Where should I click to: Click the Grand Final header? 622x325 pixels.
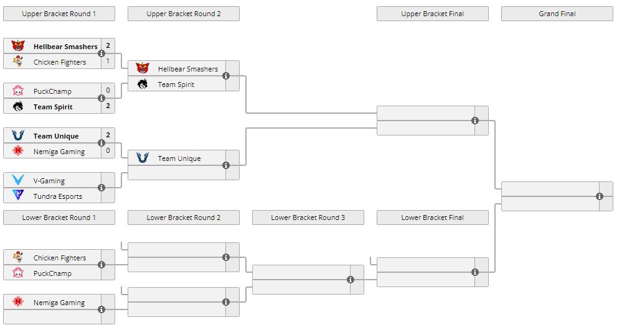coord(557,14)
